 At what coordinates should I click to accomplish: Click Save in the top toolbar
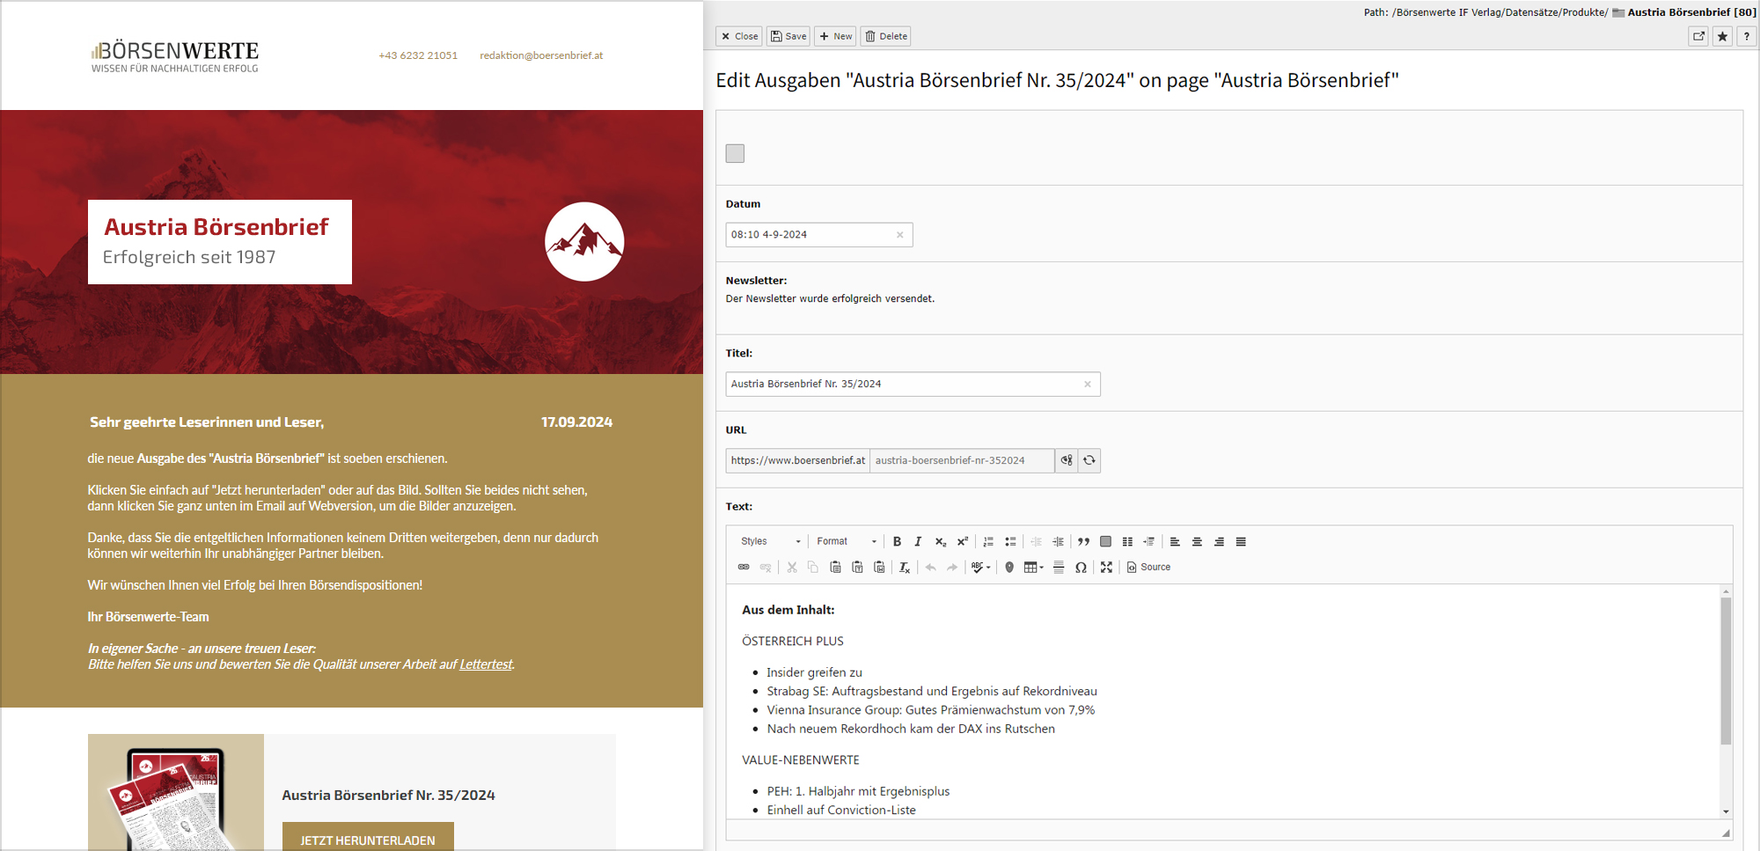tap(788, 36)
